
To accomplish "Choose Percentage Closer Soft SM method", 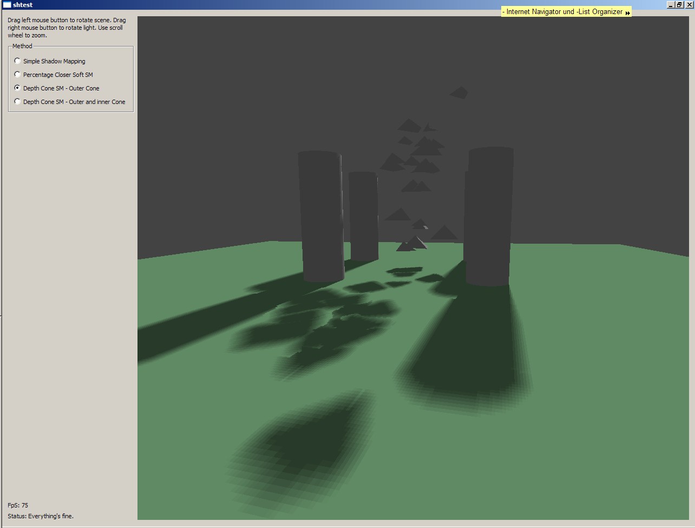I will pyautogui.click(x=18, y=75).
